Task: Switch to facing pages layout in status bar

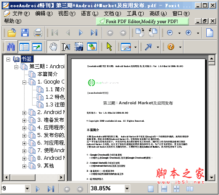Action: point(190,189)
